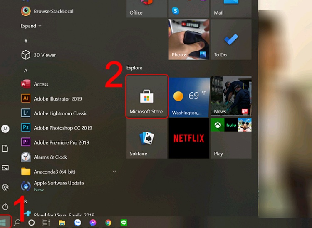Click the Xbox icon in Play tile
The width and height of the screenshot is (312, 228).
[218, 125]
